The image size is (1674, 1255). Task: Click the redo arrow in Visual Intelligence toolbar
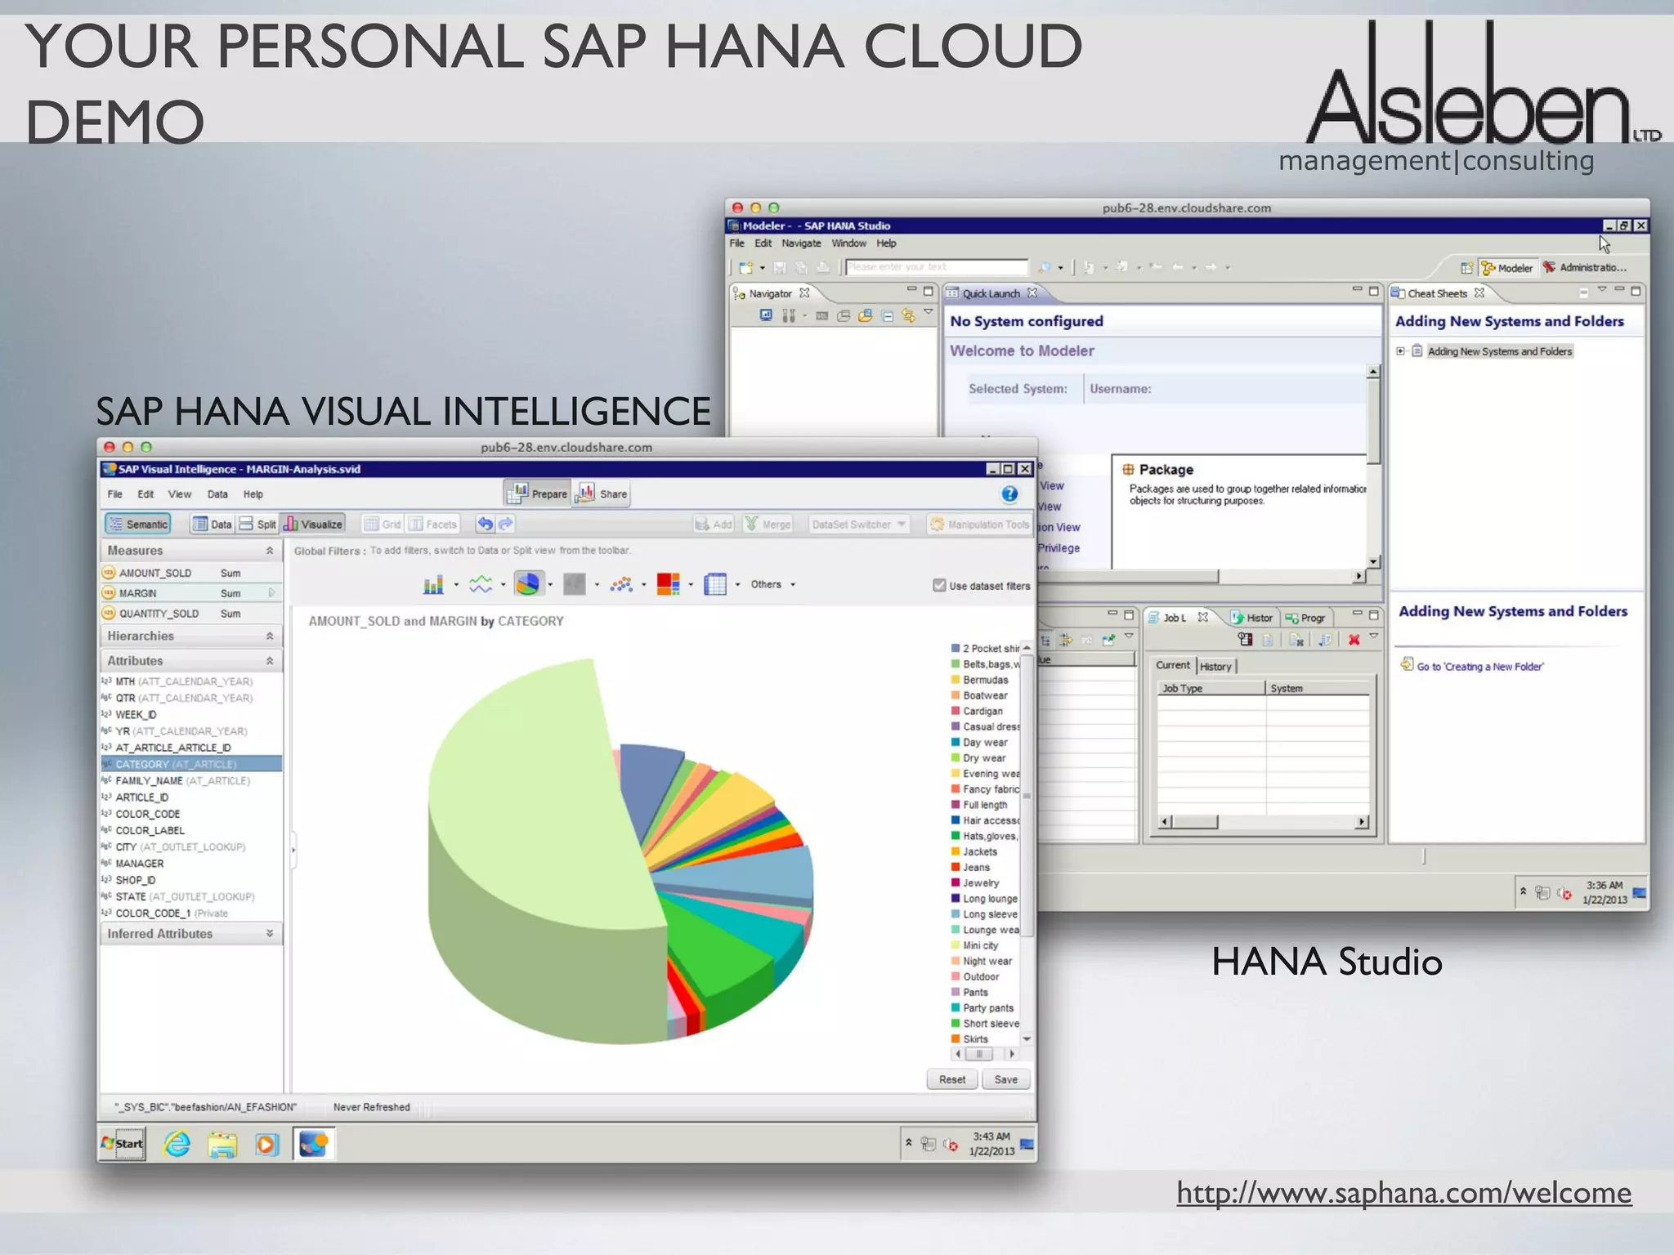tap(506, 524)
